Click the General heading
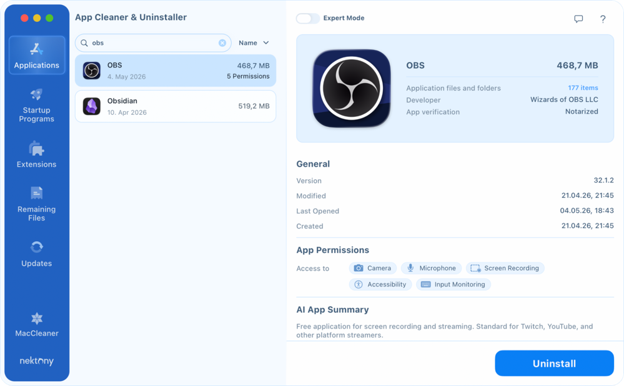This screenshot has width=624, height=386. coord(313,164)
